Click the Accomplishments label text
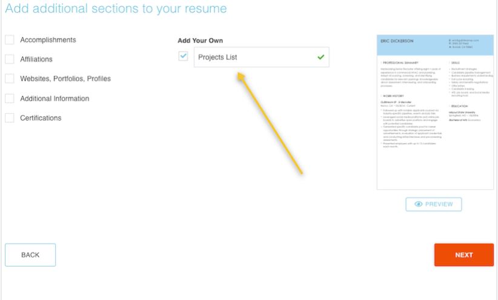This screenshot has width=498, height=300. (48, 40)
